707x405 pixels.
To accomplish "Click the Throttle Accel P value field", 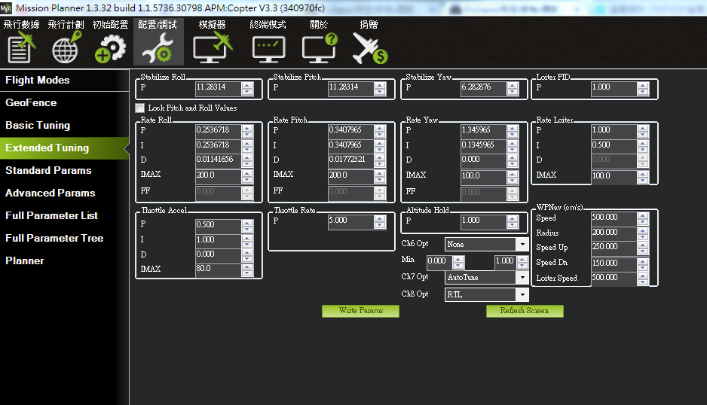I will click(x=219, y=225).
